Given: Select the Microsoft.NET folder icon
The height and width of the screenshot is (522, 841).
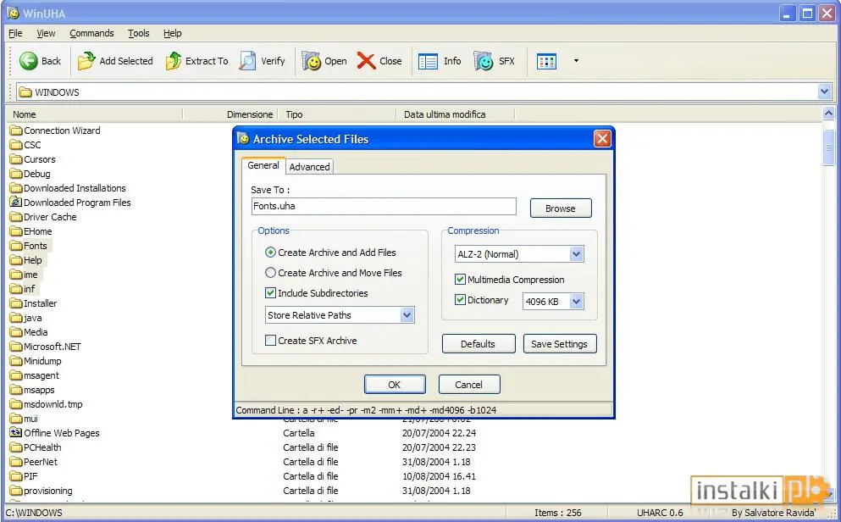Looking at the screenshot, I should pyautogui.click(x=16, y=347).
